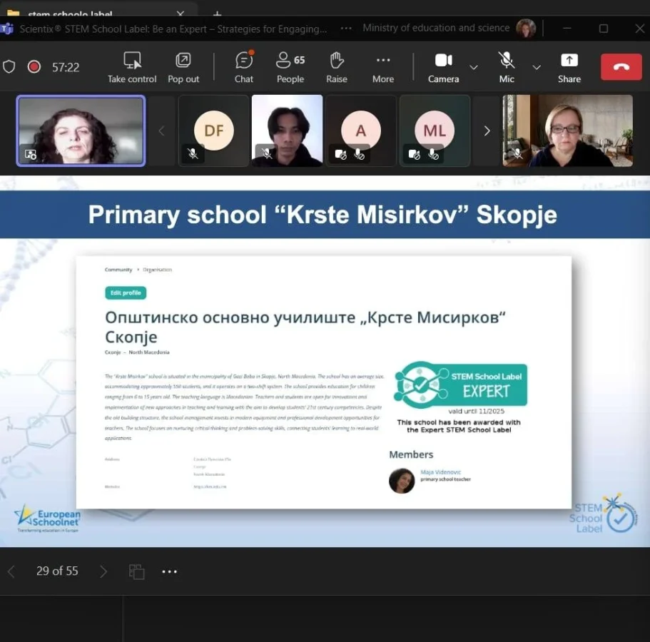Click camera-off icon on participant A tile

pyautogui.click(x=340, y=155)
